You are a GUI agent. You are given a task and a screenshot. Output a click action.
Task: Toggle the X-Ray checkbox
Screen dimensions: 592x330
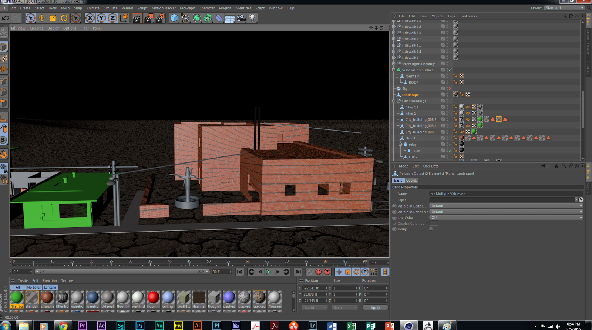coord(431,229)
